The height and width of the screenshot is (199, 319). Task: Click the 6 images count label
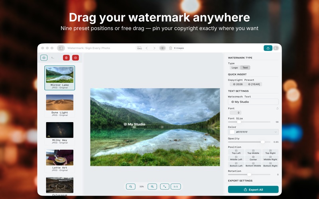click(179, 48)
